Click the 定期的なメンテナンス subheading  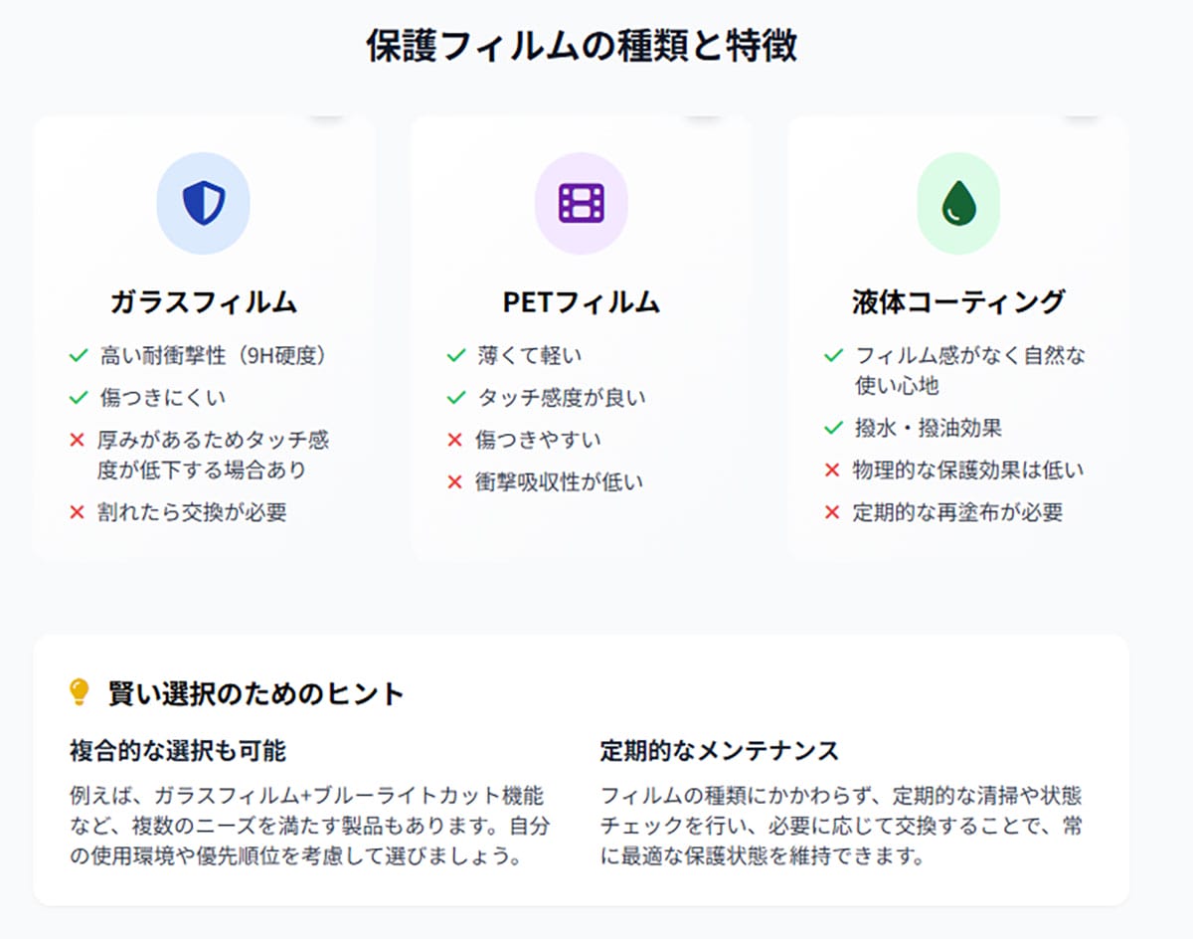click(x=720, y=750)
